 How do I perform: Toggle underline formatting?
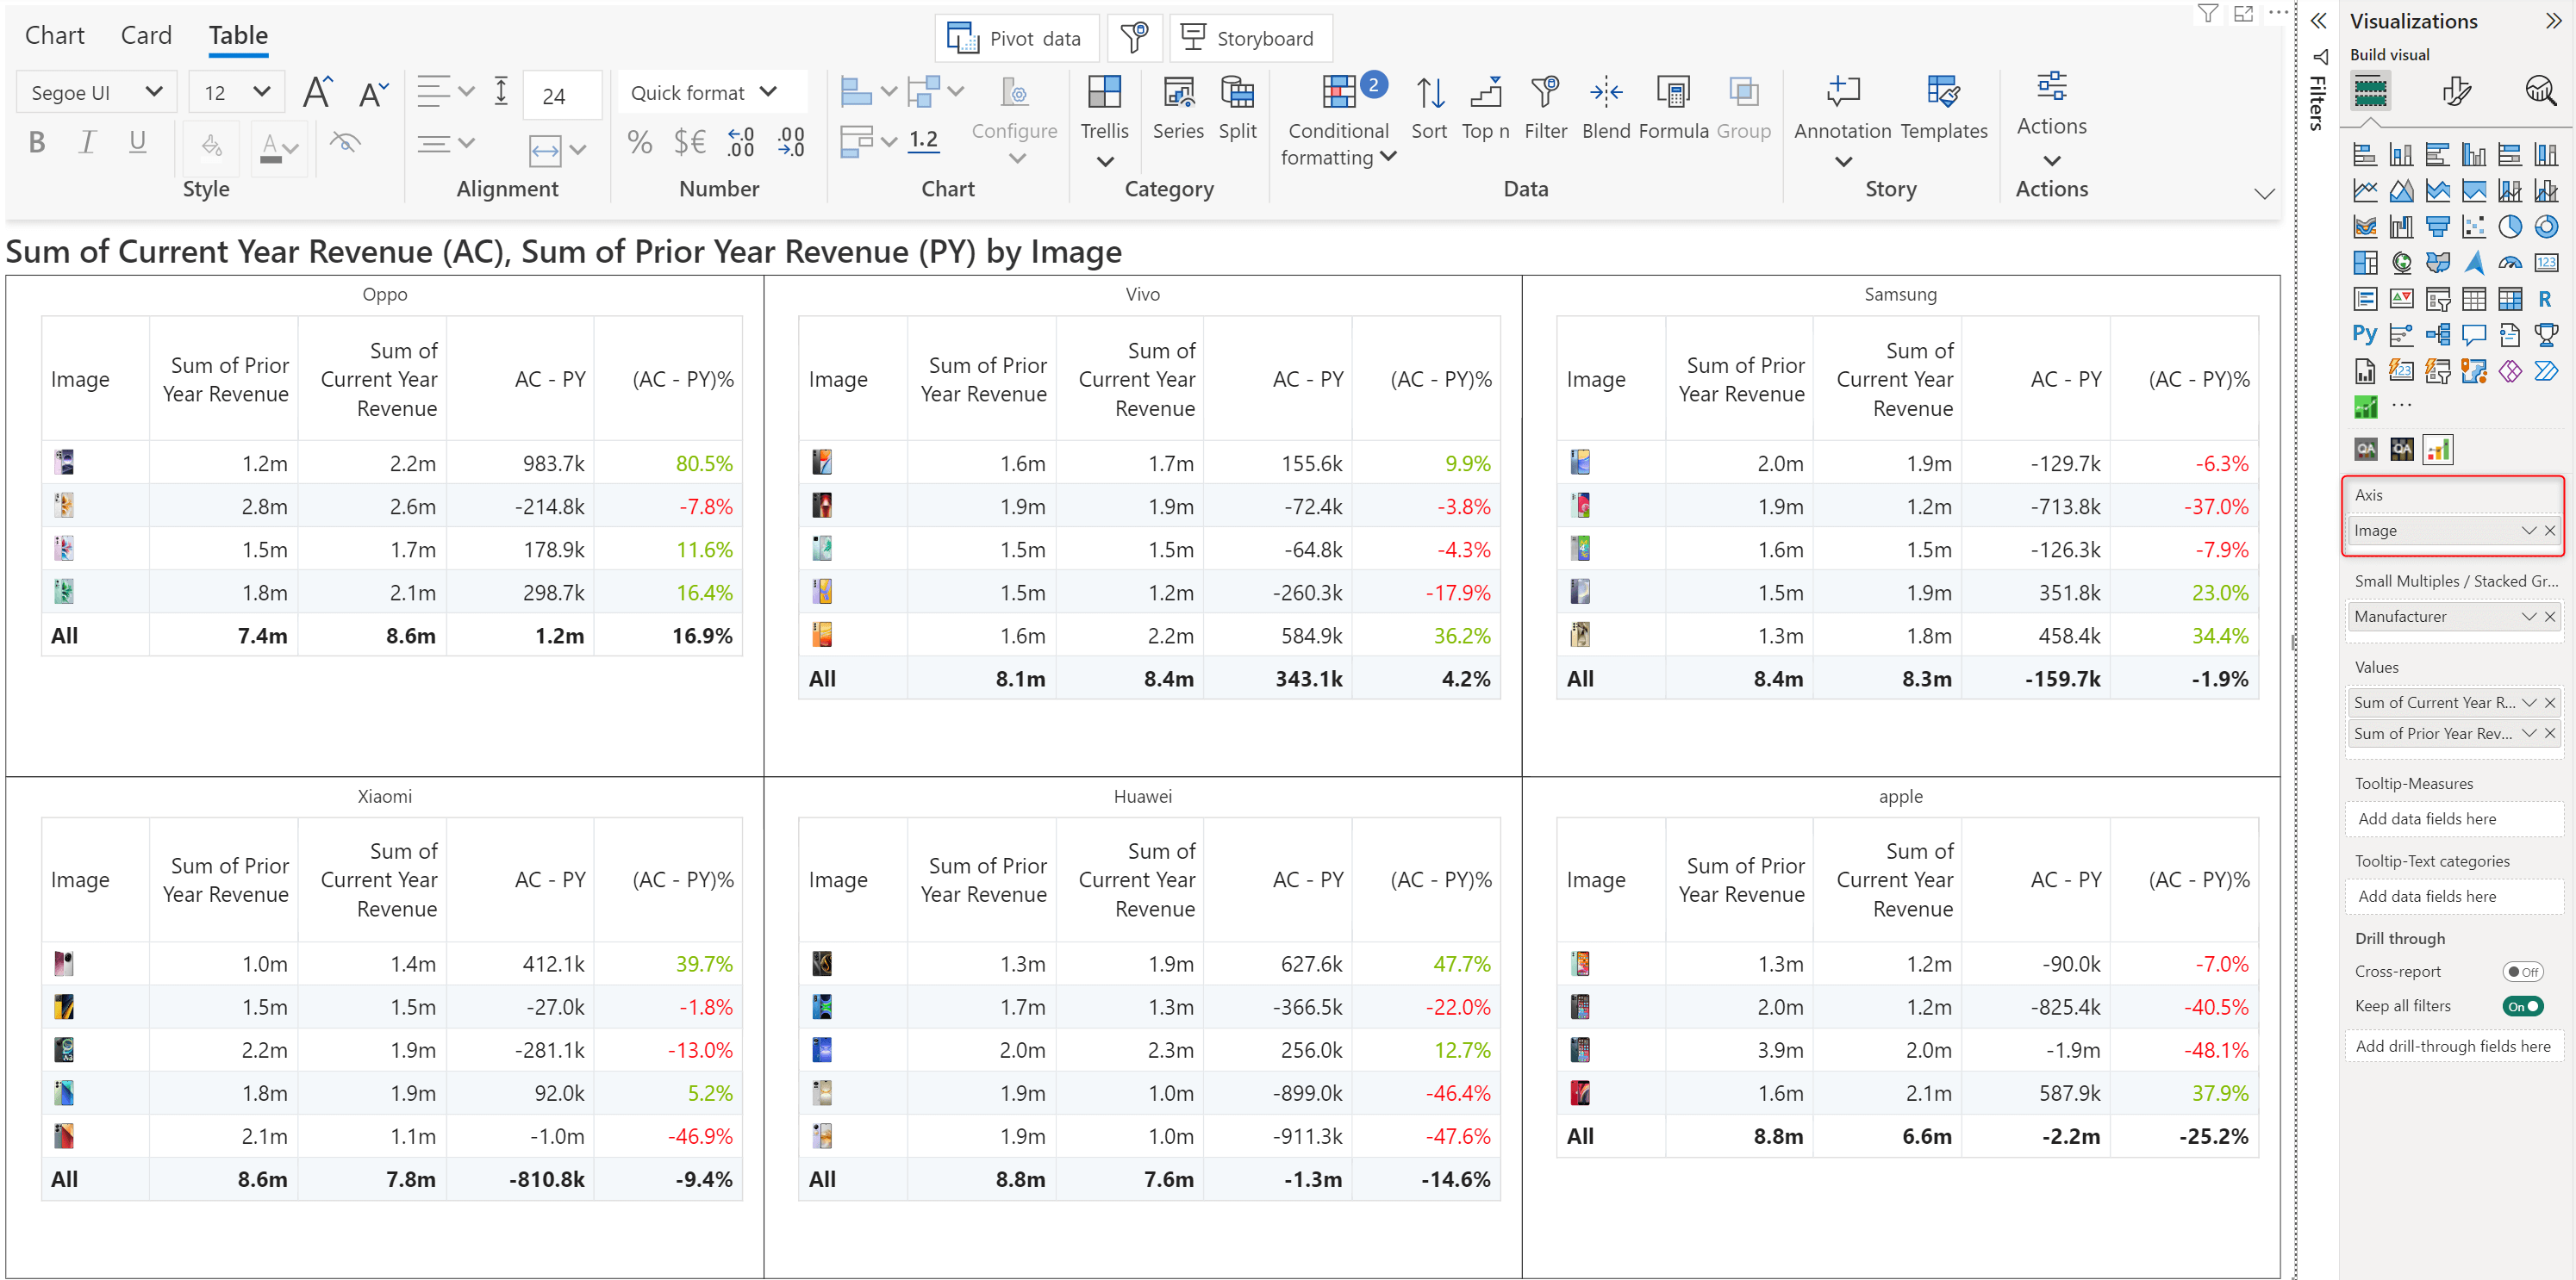click(138, 142)
